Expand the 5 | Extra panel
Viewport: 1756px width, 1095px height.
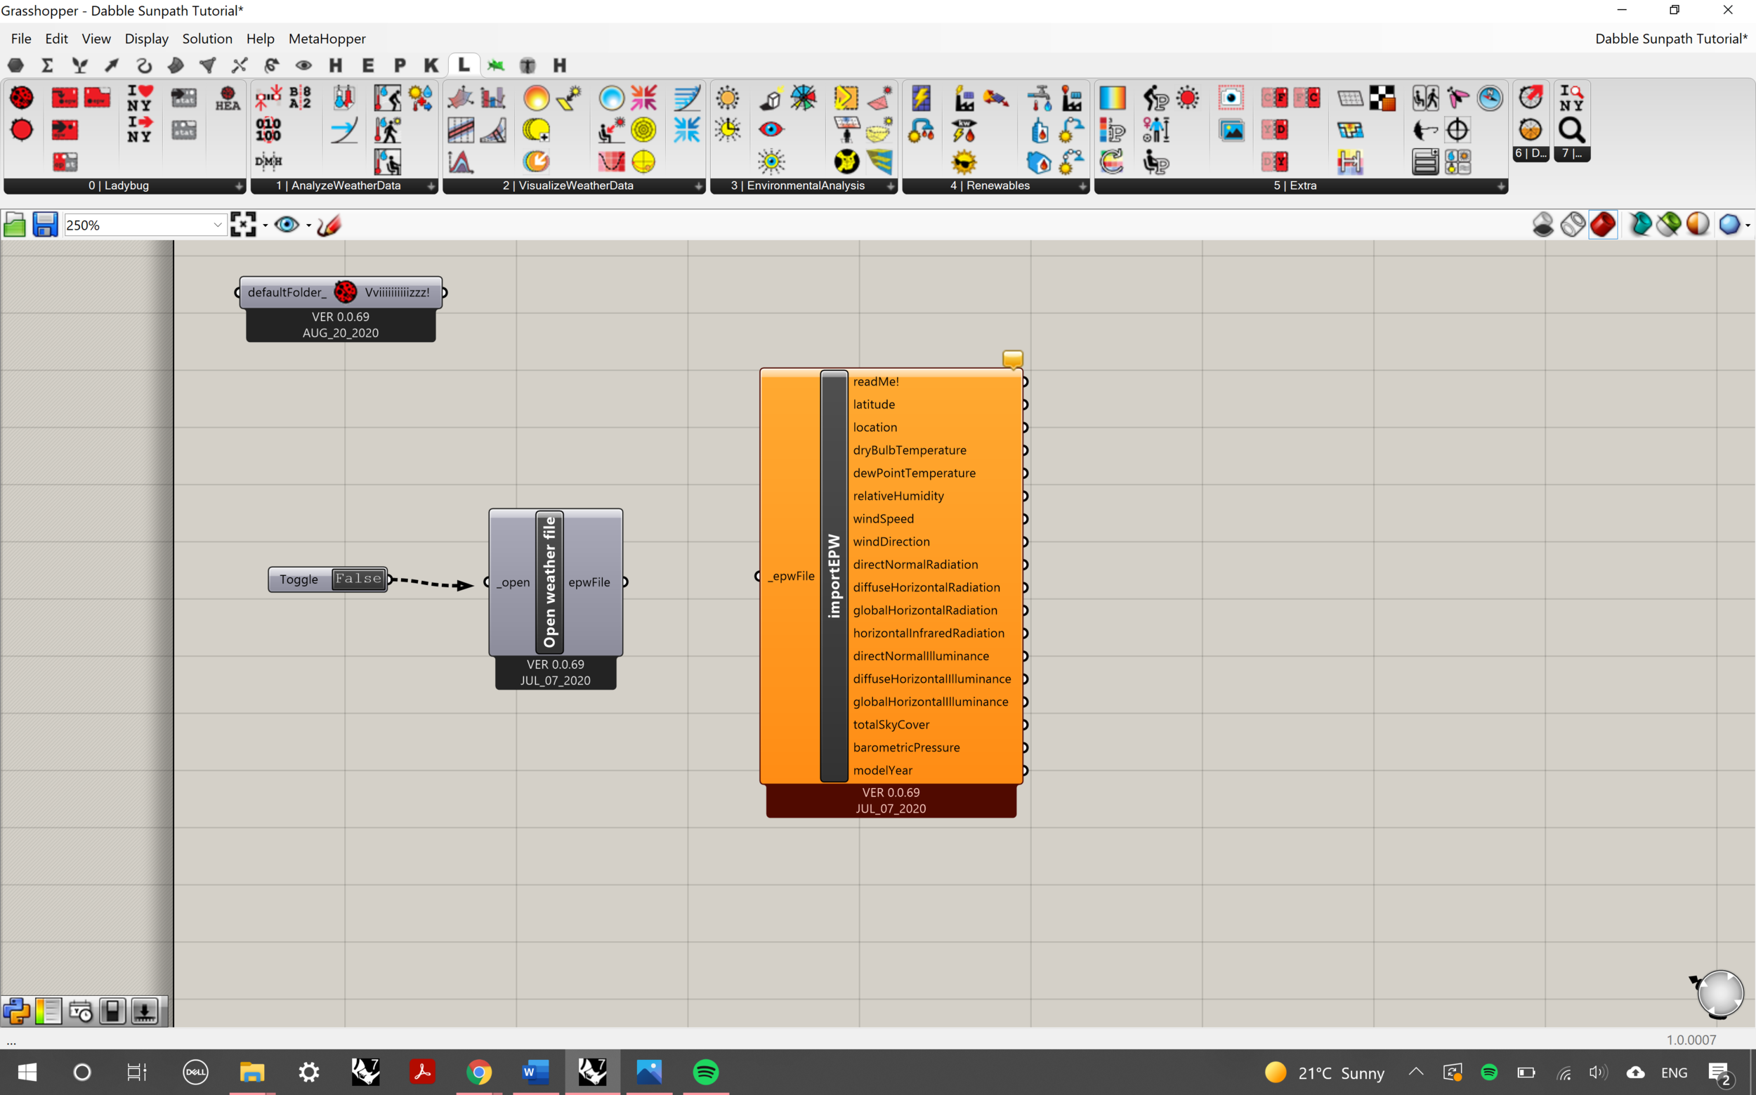(x=1501, y=186)
